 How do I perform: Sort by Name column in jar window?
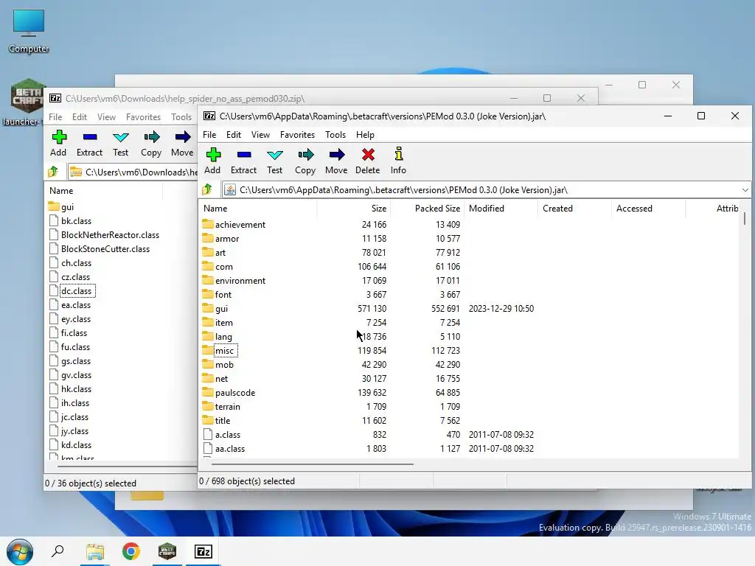[258, 209]
